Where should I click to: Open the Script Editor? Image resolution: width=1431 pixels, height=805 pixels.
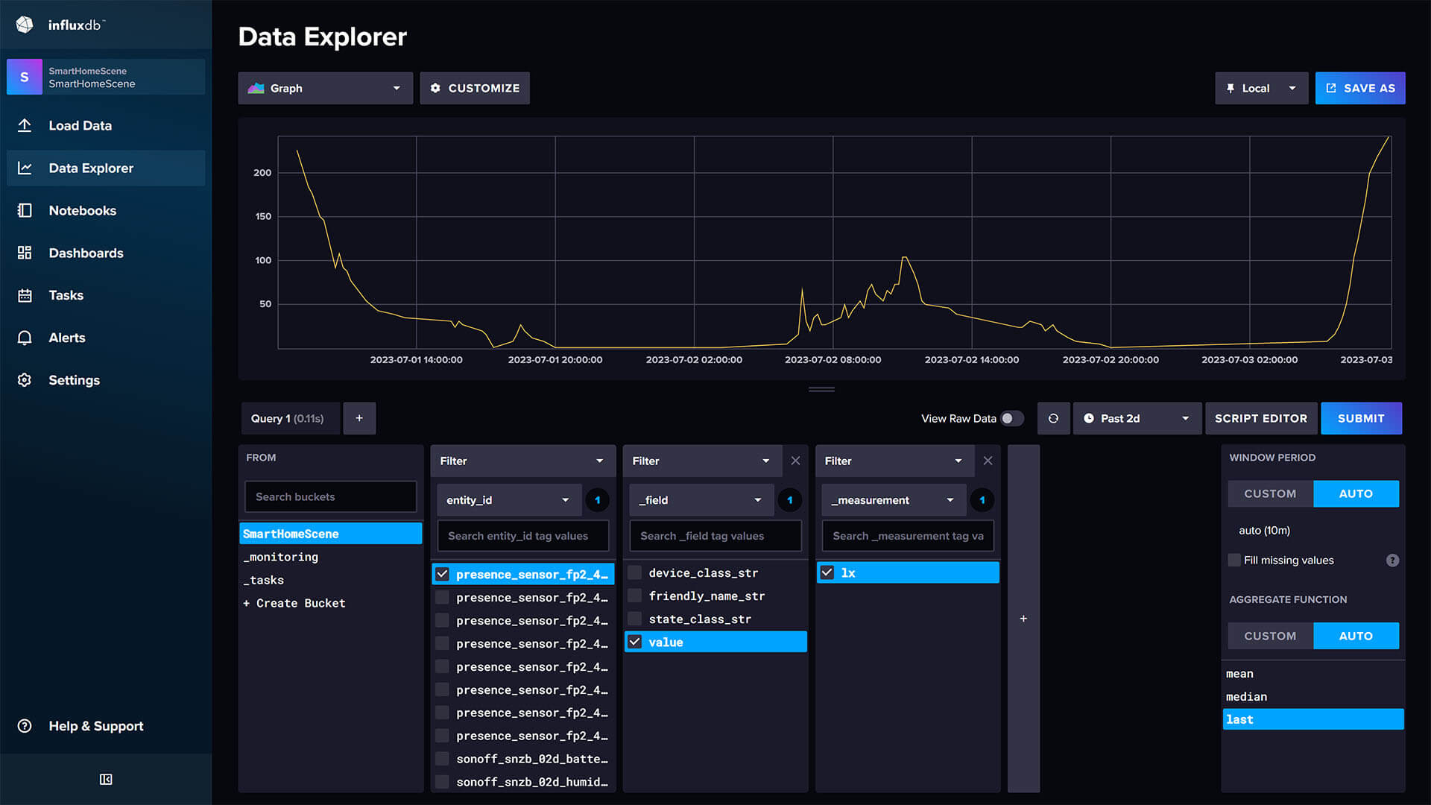click(1261, 418)
